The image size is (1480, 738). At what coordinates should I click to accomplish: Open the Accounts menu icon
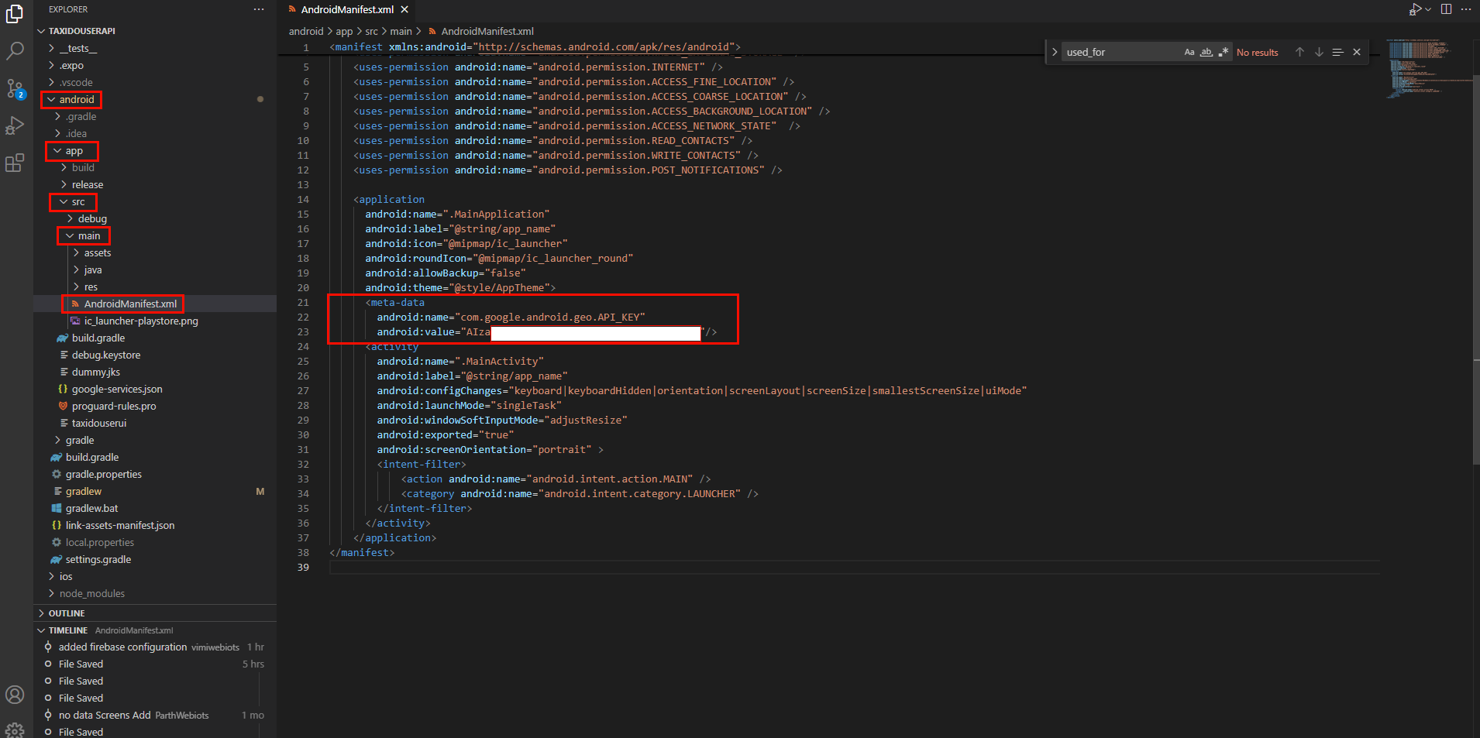[15, 695]
